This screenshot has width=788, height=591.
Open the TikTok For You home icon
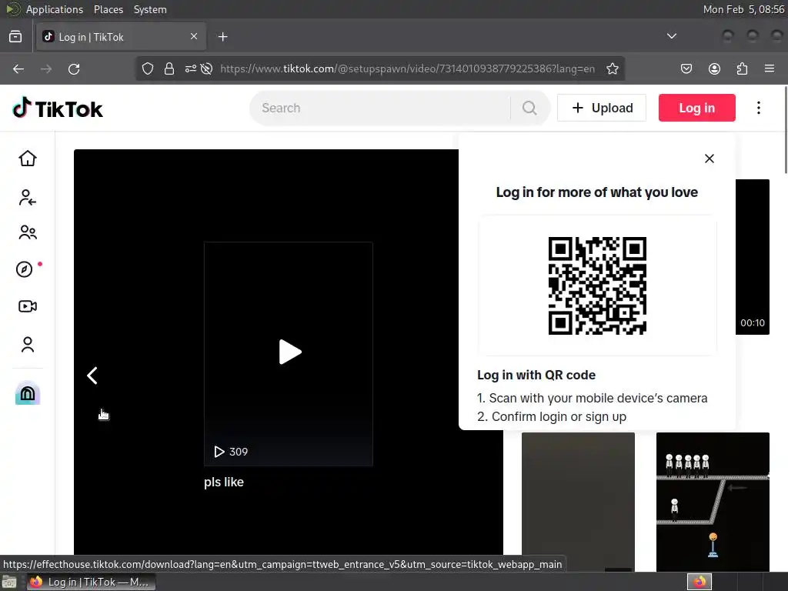tap(28, 159)
